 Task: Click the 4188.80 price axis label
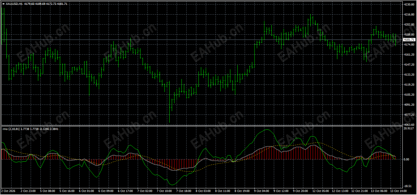(x=409, y=34)
